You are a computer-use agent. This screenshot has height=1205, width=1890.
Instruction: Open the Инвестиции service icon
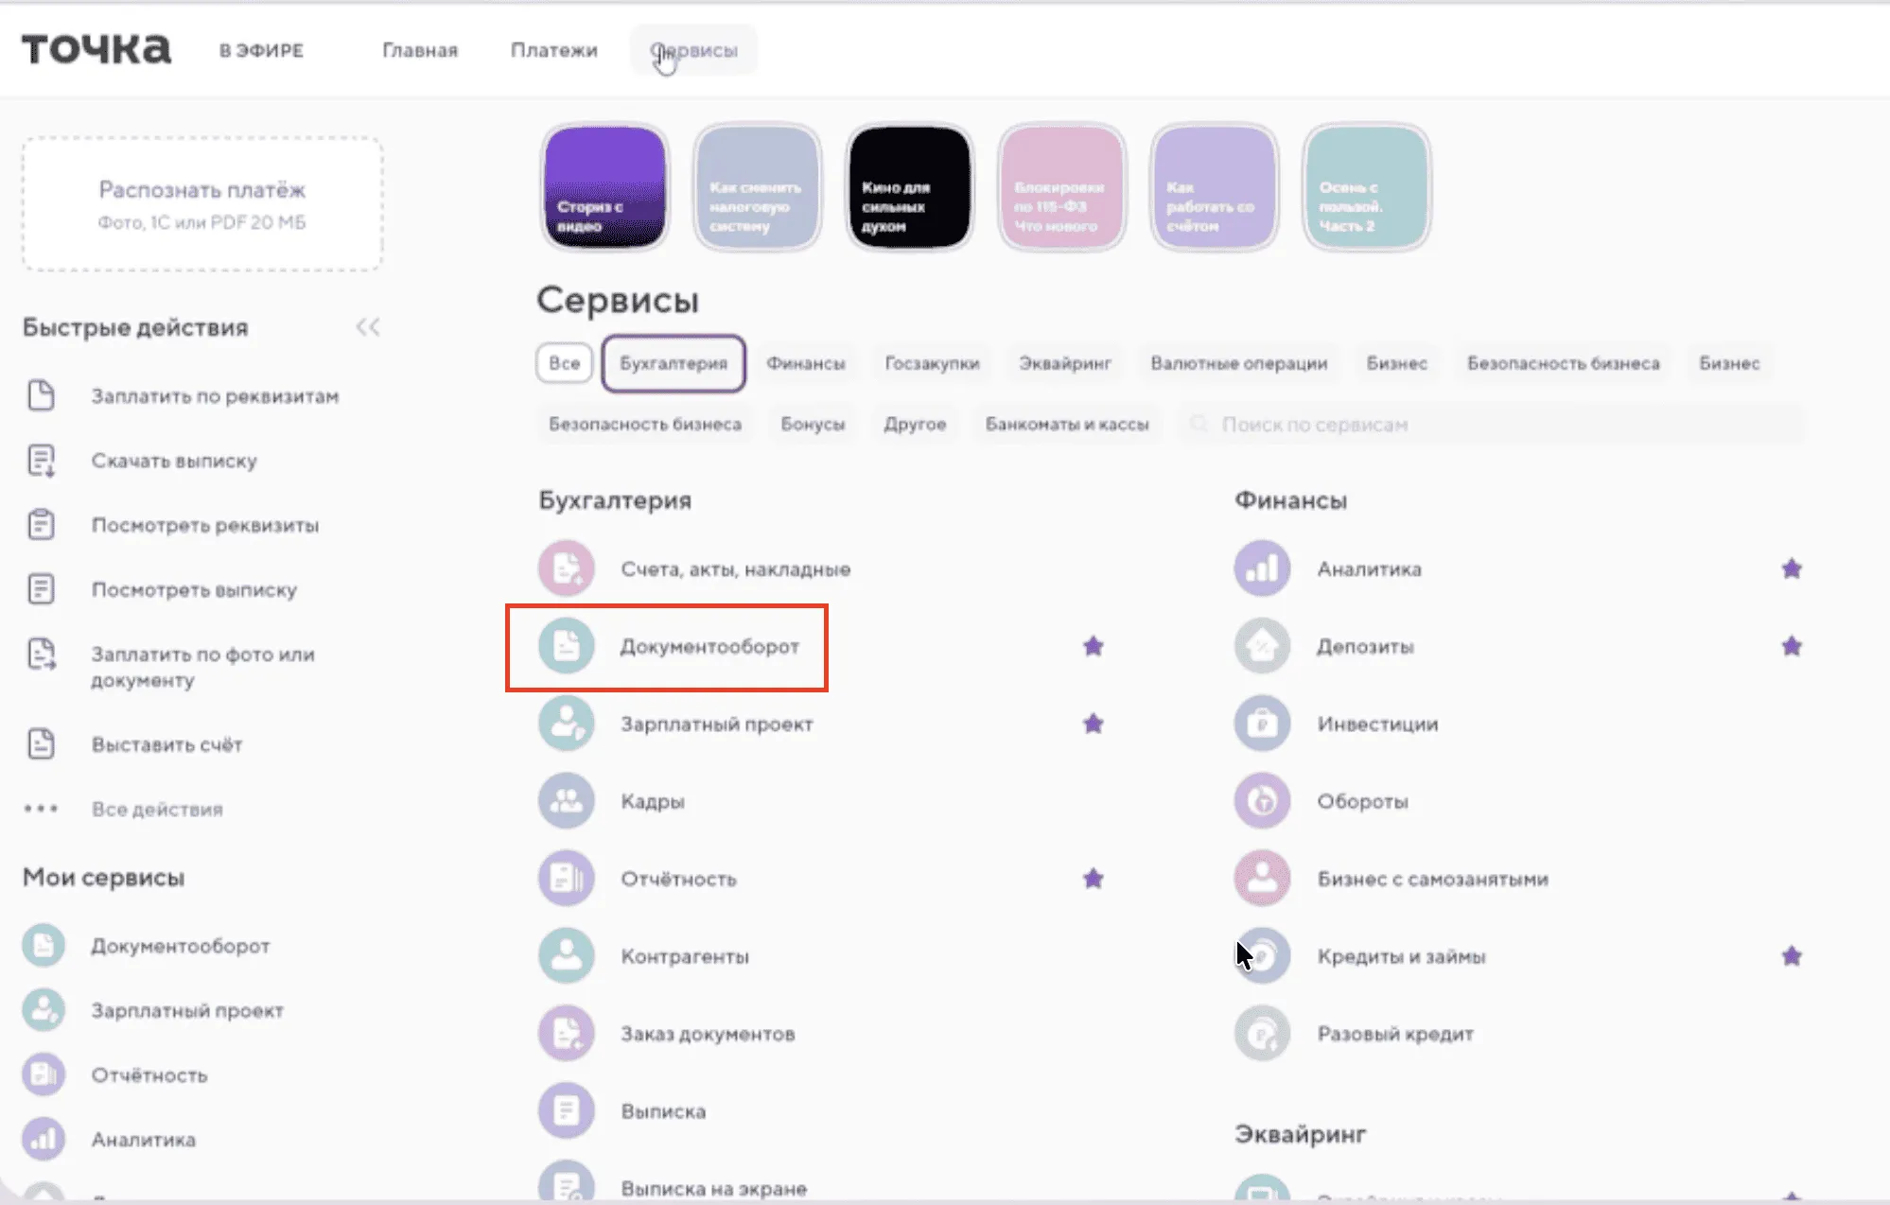tap(1262, 725)
